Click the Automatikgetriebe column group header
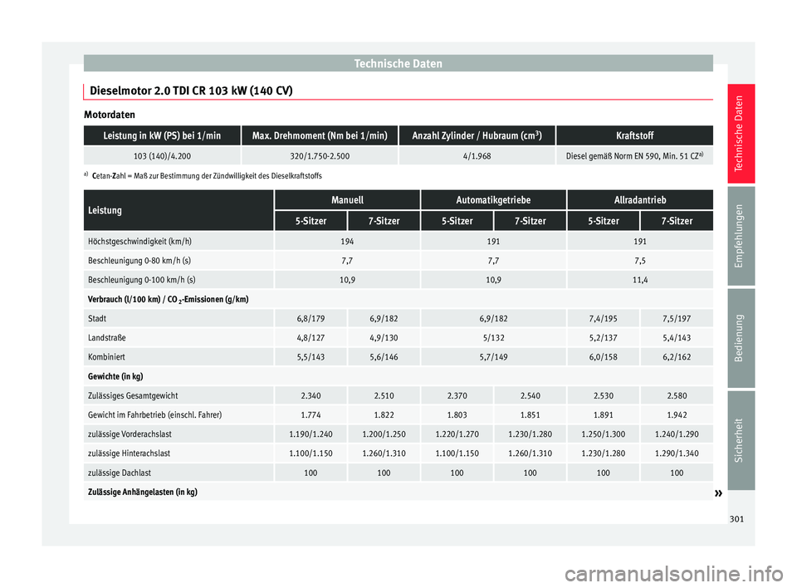The image size is (797, 588). tap(493, 200)
